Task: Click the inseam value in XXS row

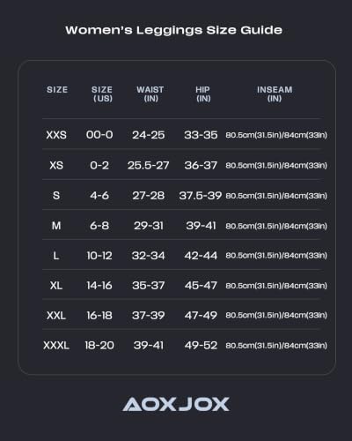Action: pyautogui.click(x=276, y=135)
